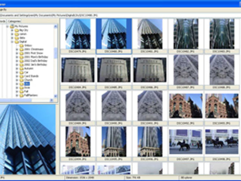Click the 2001 First Snow folder icon
The image size is (241, 181).
(x=22, y=53)
